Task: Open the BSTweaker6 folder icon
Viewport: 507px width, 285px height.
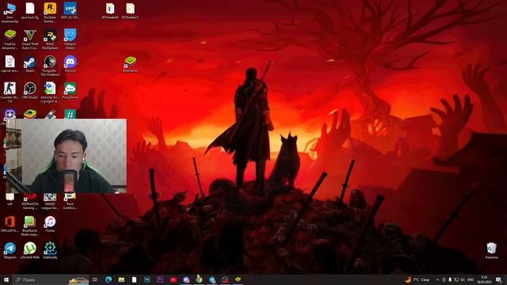Action: pyautogui.click(x=110, y=11)
